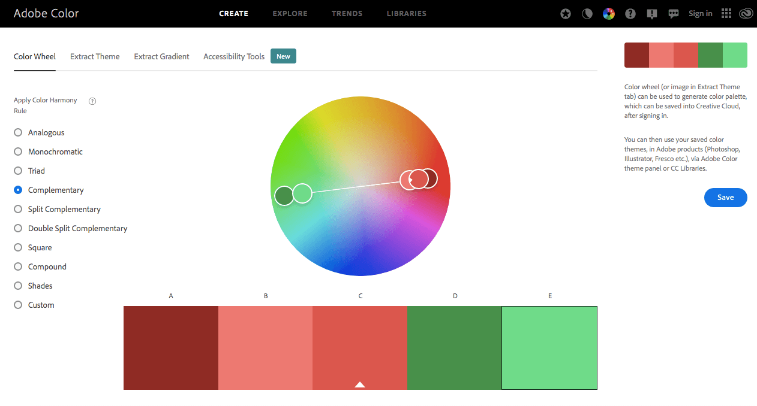This screenshot has height=406, width=757.
Task: Click the light green handle on color wheel
Action: coord(303,193)
